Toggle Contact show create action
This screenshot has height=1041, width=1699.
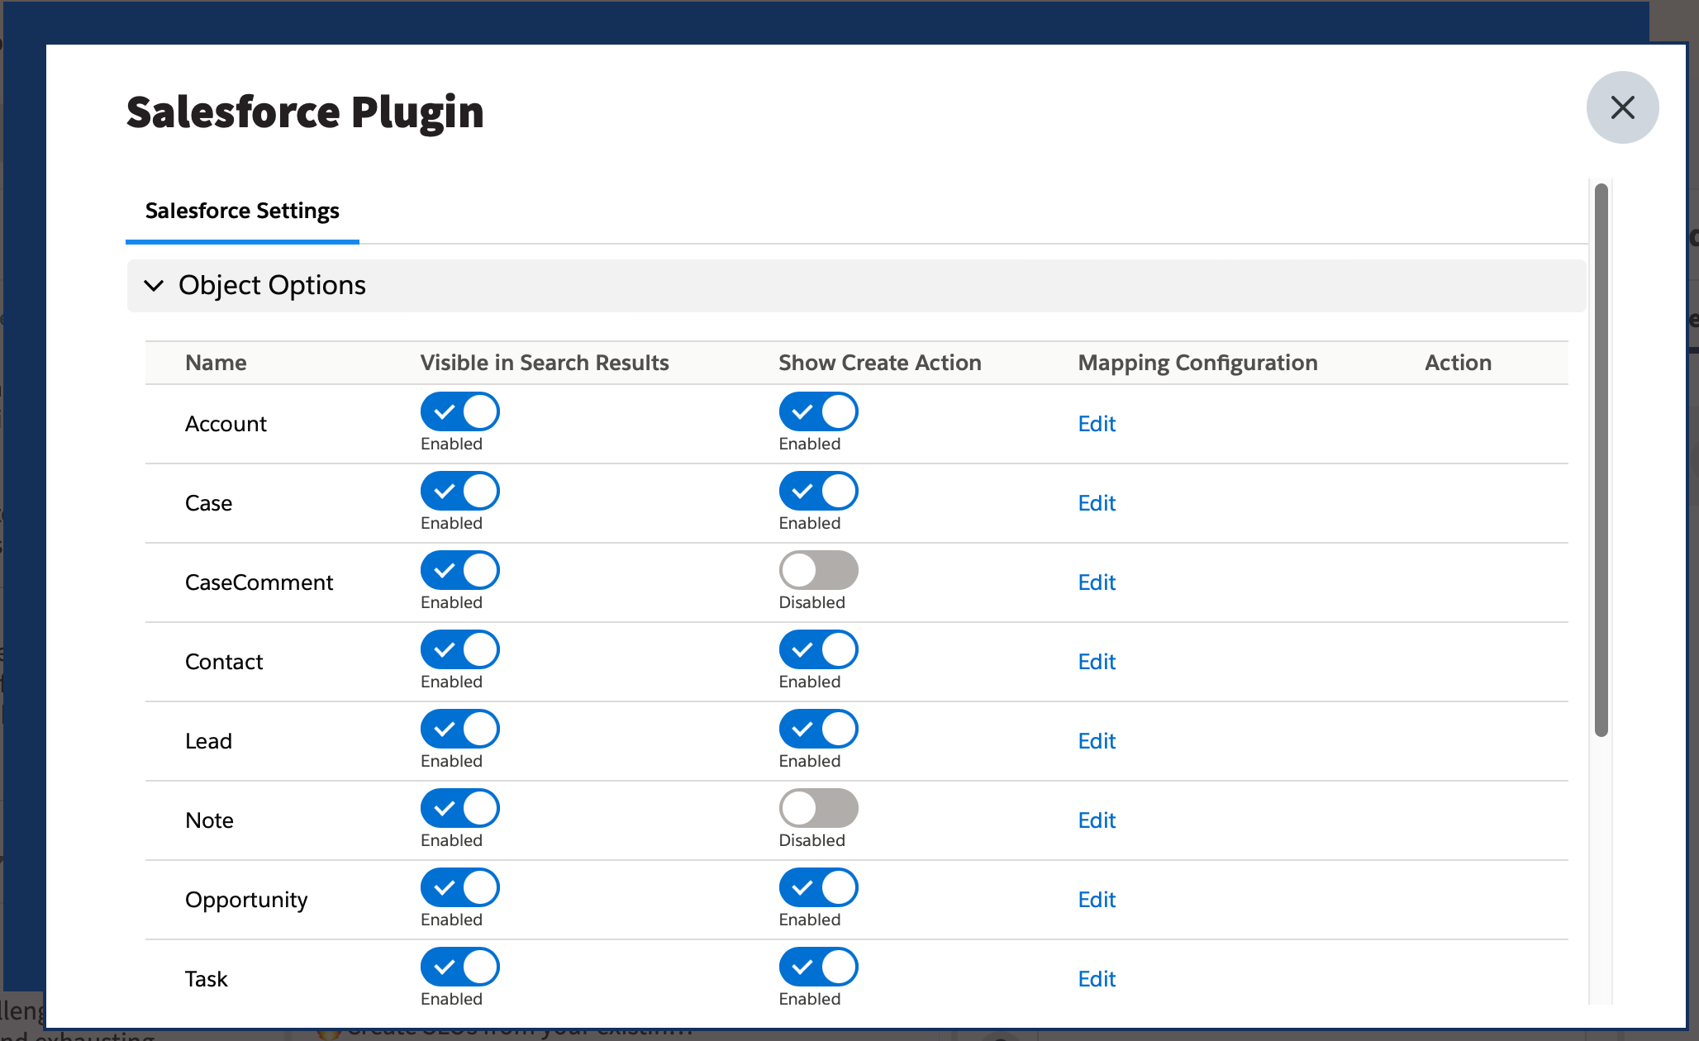tap(818, 649)
